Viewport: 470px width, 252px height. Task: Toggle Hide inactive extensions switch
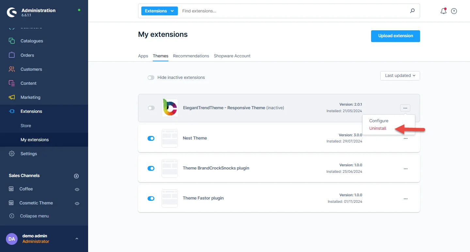point(151,78)
